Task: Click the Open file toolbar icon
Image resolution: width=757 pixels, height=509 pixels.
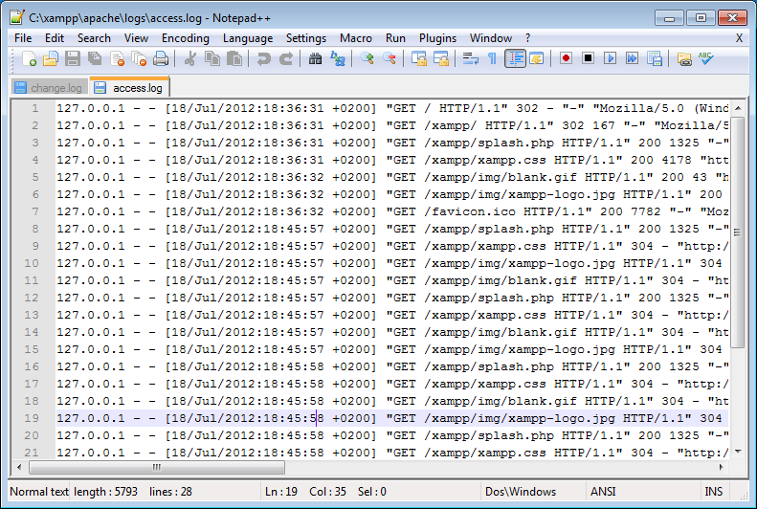Action: [50, 59]
